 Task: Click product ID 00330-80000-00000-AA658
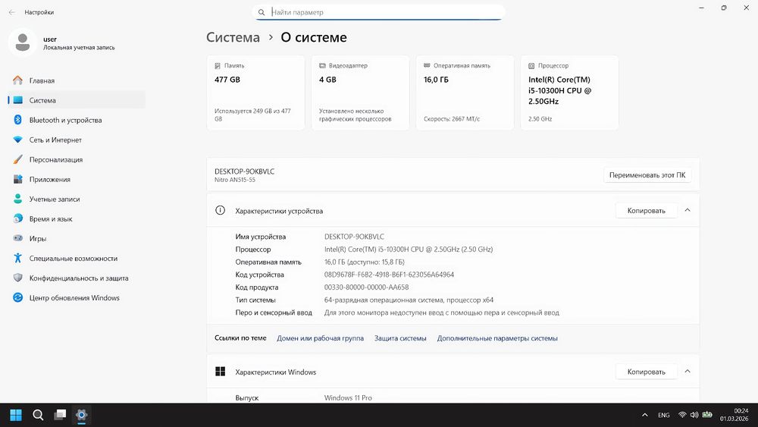366,287
